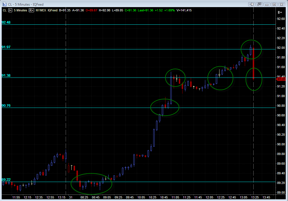The height and width of the screenshot is (201, 288).
Task: Click the red 91.35 current price marker
Action: pyautogui.click(x=281, y=79)
